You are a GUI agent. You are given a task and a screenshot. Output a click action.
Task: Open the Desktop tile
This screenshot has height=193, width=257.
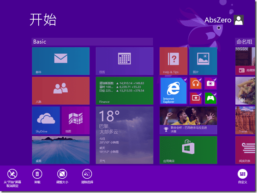click(x=60, y=150)
